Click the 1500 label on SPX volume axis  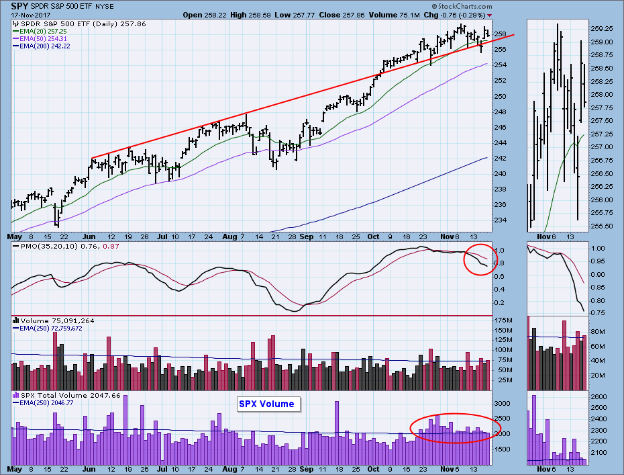[503, 449]
